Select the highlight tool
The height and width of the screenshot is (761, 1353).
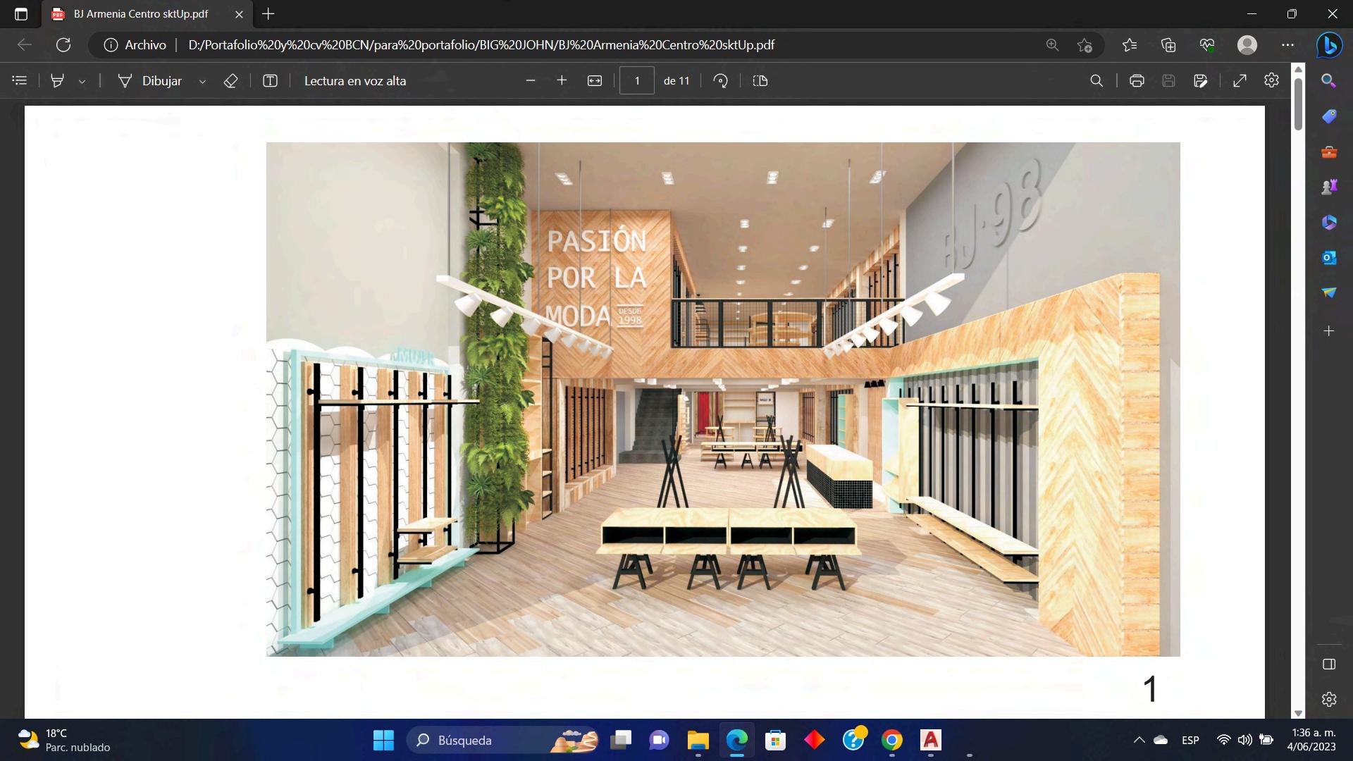coord(58,81)
